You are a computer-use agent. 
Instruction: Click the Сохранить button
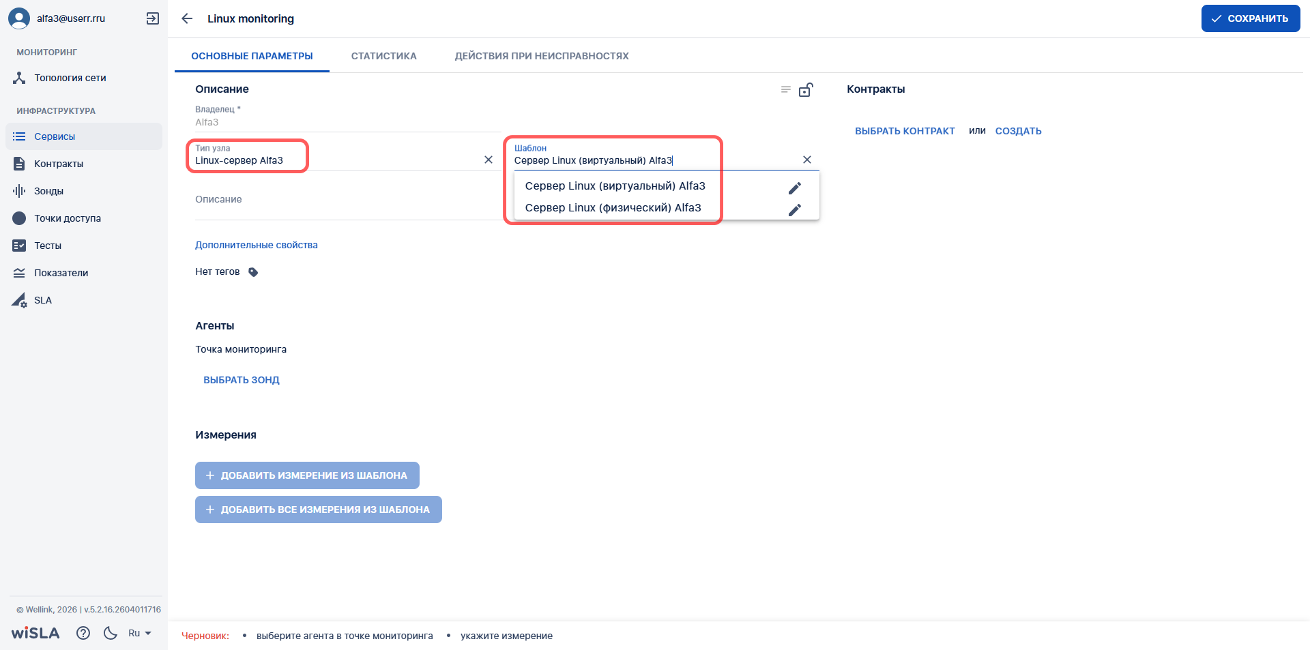pyautogui.click(x=1251, y=18)
